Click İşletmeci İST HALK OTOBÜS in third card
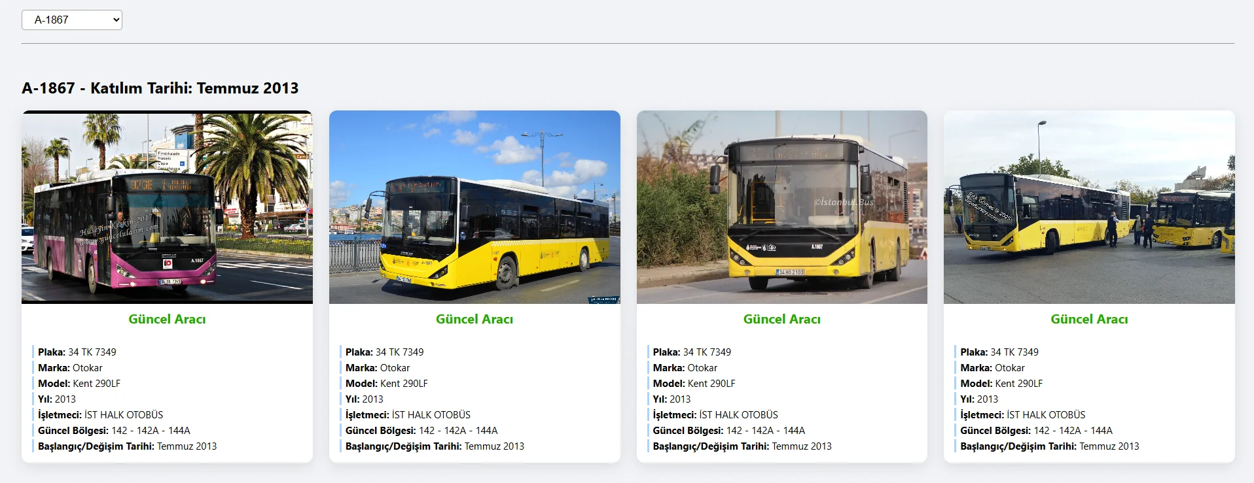Screen dimensions: 1254x483 [x=715, y=414]
